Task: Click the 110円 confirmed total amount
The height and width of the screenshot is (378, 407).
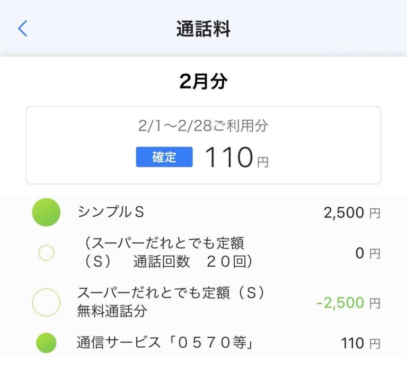Action: coord(228,157)
